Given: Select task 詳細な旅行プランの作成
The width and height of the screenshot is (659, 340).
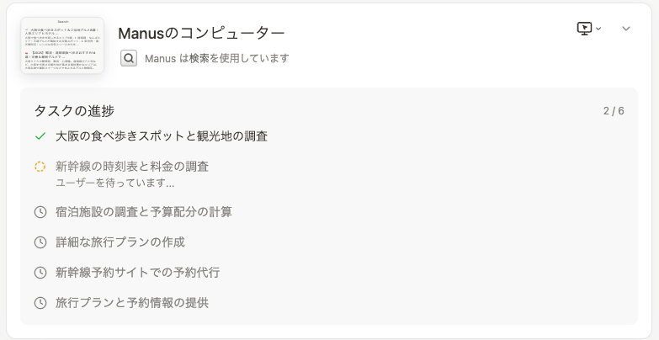Looking at the screenshot, I should 120,242.
